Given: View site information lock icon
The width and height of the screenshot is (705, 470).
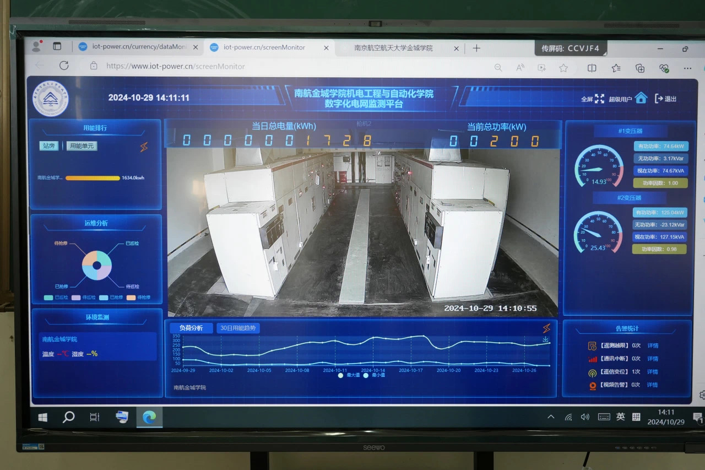Looking at the screenshot, I should pos(94,66).
